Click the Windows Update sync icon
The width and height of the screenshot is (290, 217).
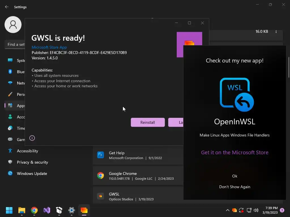10,173
